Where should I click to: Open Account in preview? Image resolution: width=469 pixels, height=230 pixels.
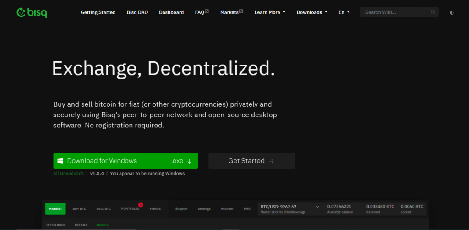tap(227, 209)
